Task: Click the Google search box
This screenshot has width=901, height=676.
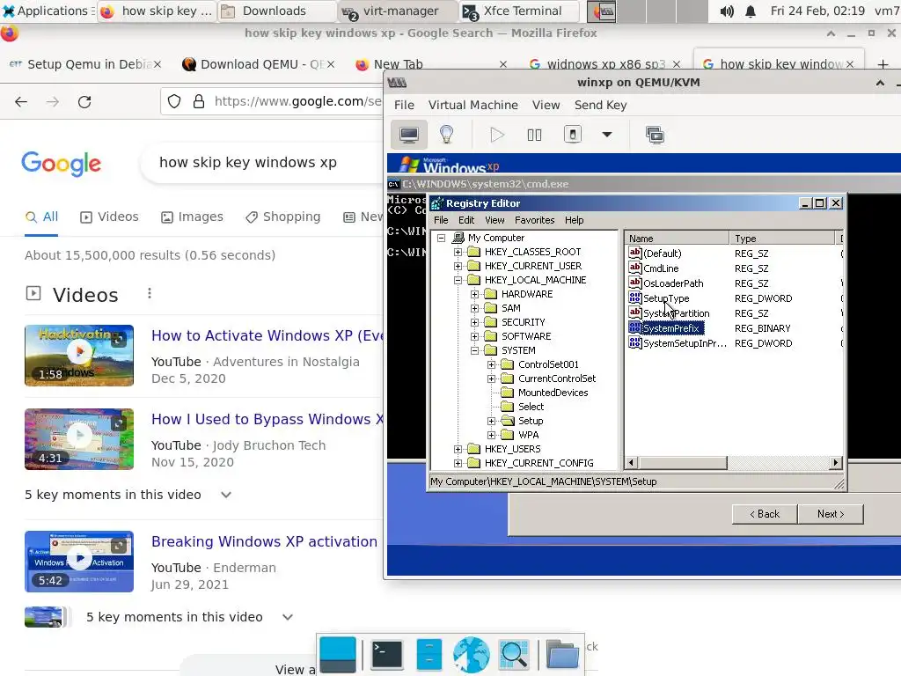Action: click(x=259, y=163)
